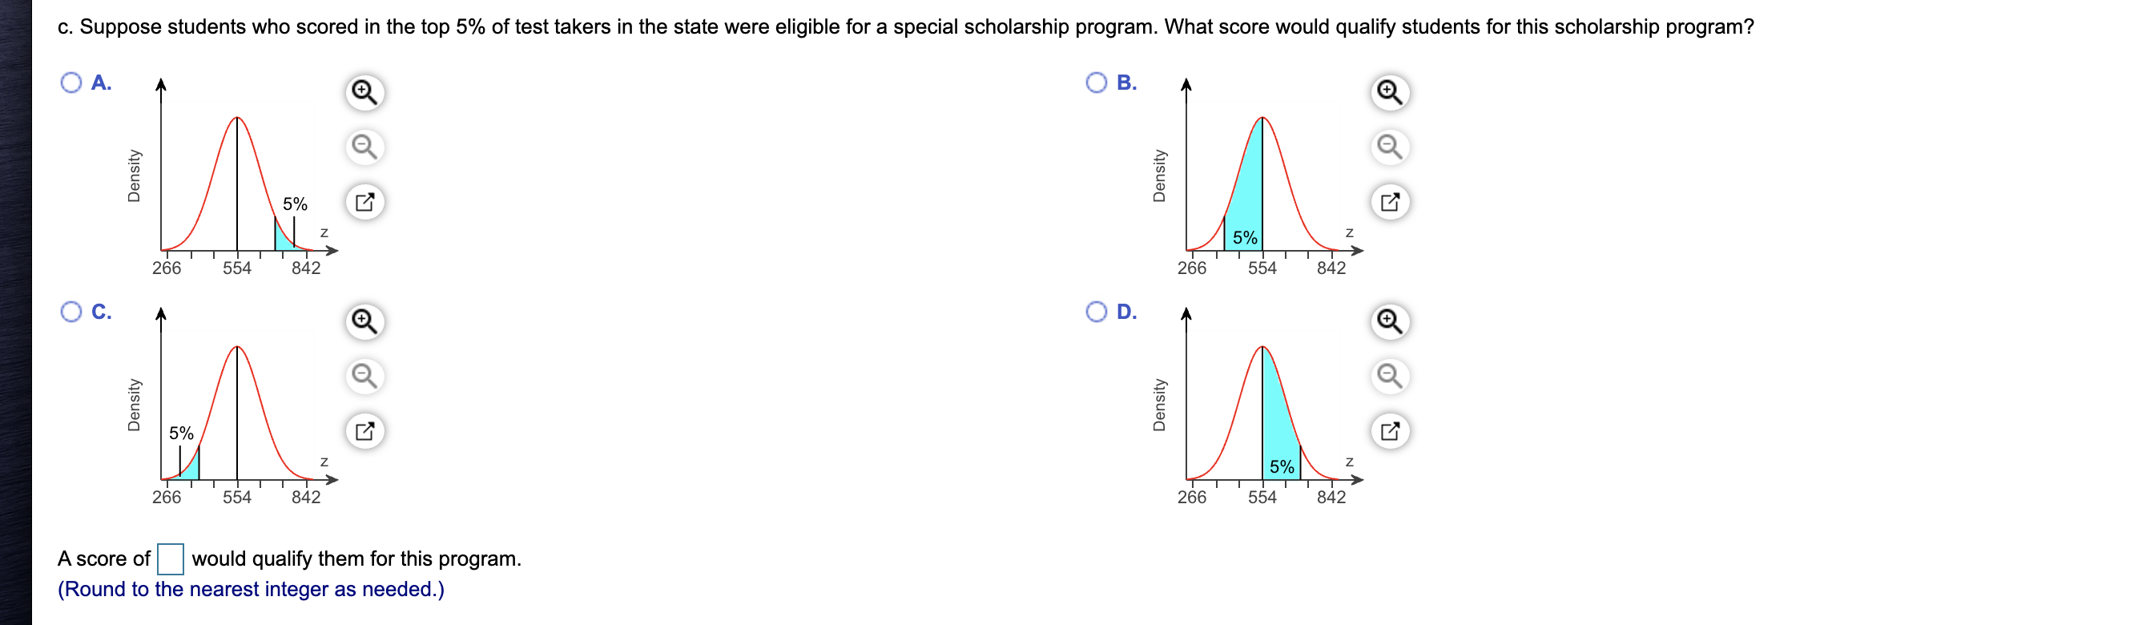Click the shaded 5% region in graph A

pos(283,240)
